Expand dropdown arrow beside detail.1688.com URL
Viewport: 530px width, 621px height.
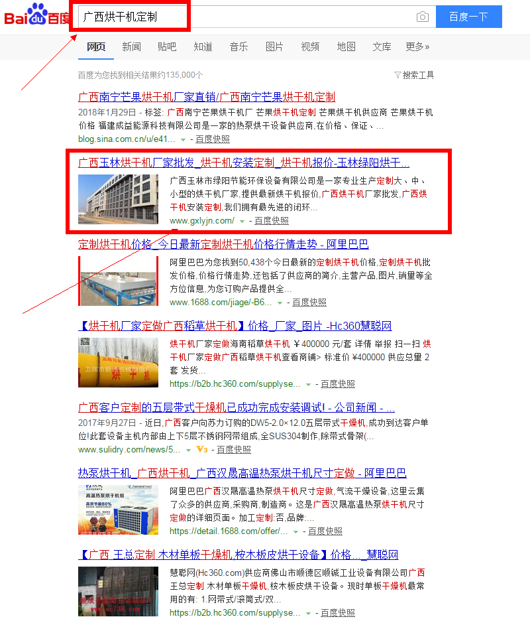point(296,531)
